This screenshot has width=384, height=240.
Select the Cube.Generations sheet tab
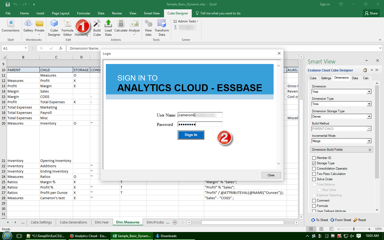[73, 222]
